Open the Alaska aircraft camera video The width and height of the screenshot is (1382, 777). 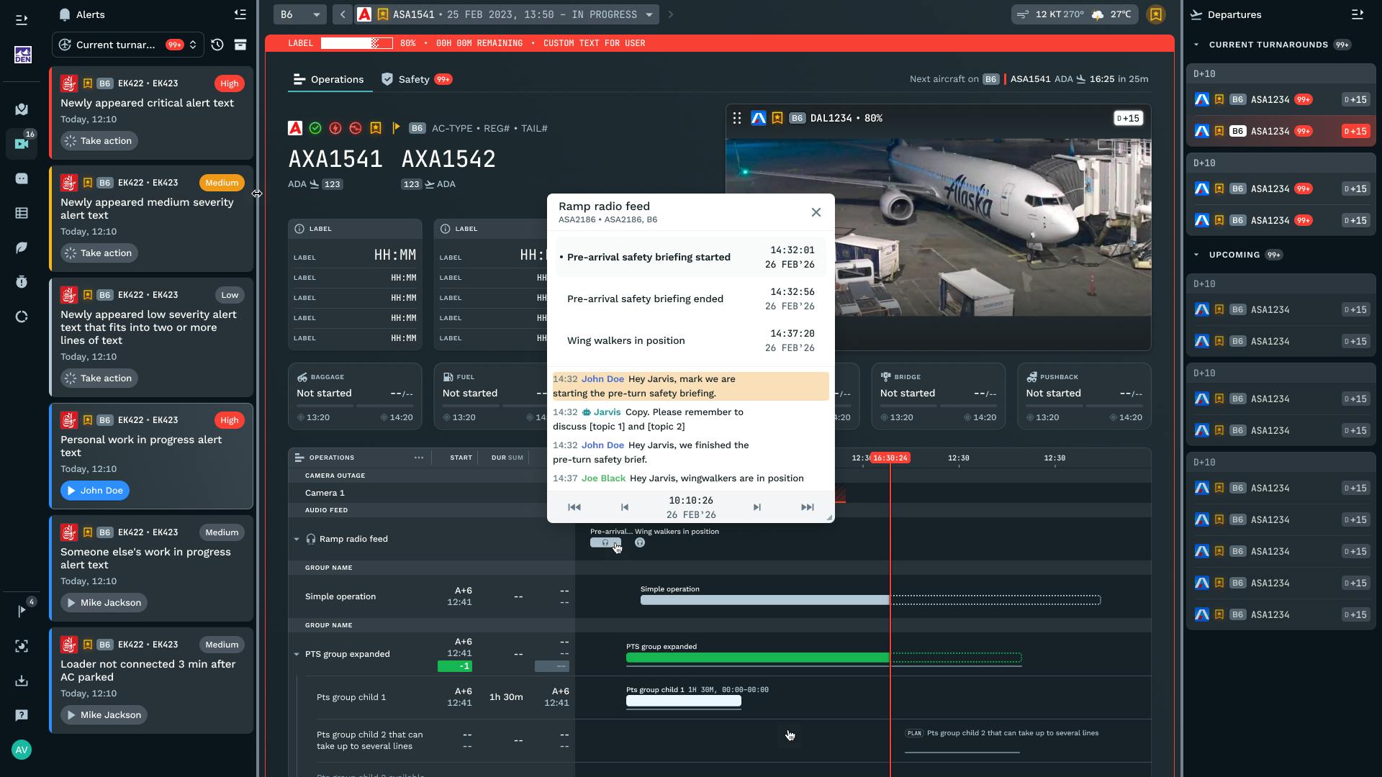(x=938, y=227)
